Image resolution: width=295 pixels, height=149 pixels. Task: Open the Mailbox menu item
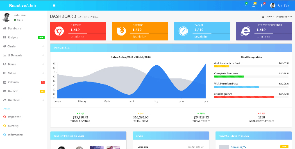click(23, 91)
